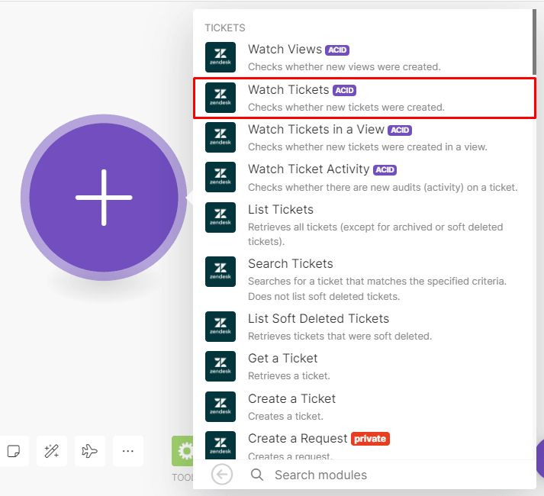
Task: Open the three-dots more options button
Action: tap(128, 451)
